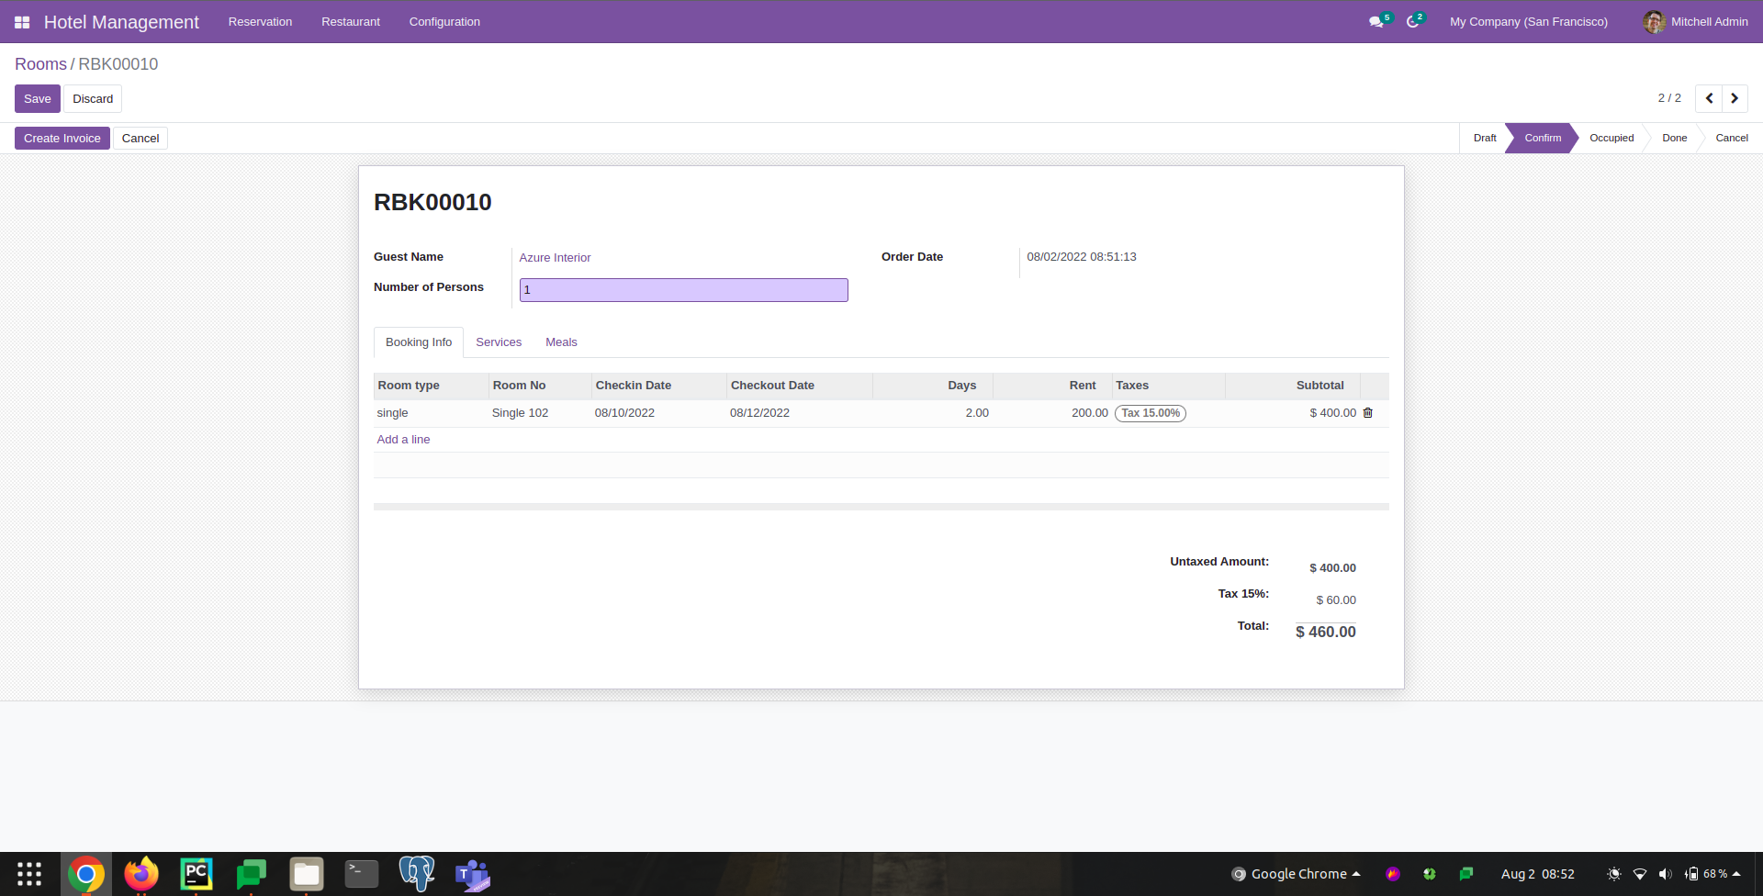Viewport: 1763px width, 896px height.
Task: Select the Occupied status stage
Action: (1611, 139)
